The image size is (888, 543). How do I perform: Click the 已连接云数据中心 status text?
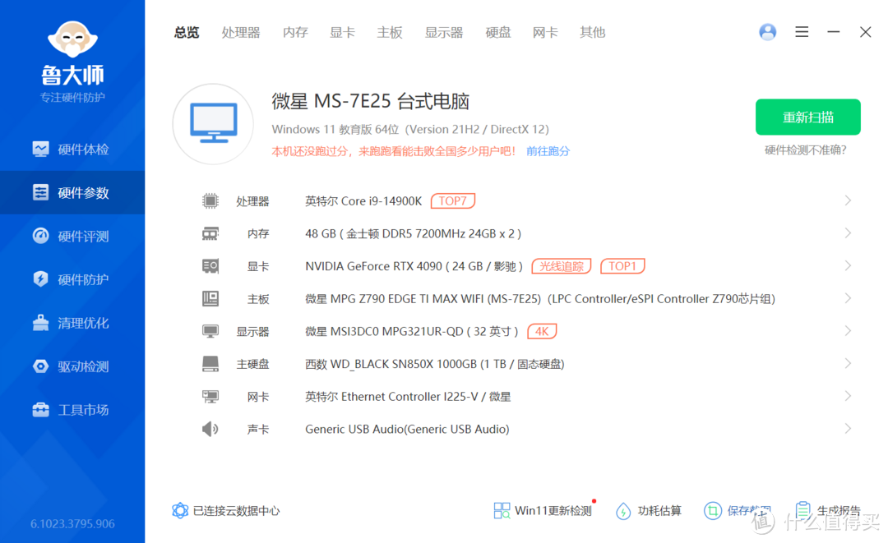pyautogui.click(x=236, y=511)
